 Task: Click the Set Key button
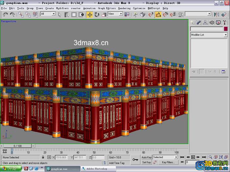[147, 162]
